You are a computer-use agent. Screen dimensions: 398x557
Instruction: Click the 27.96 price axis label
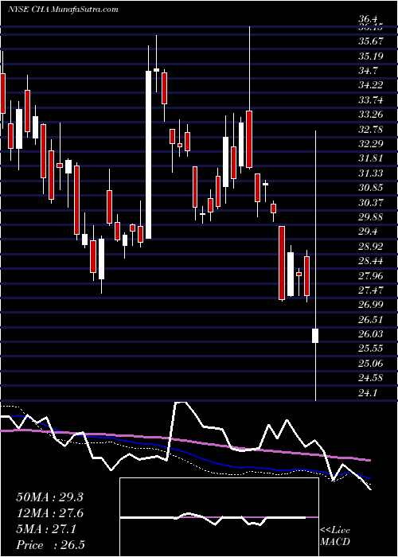371,275
